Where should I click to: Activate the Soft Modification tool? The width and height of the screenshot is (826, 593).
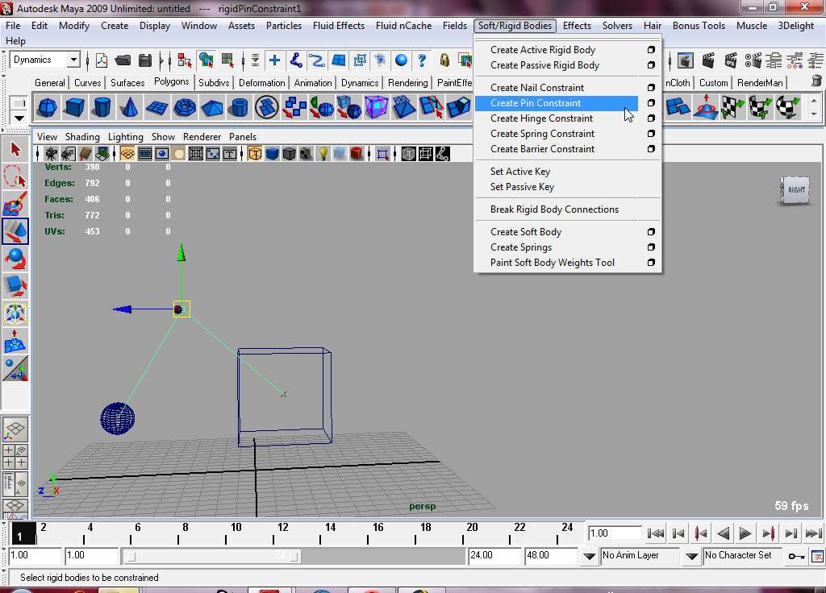[x=15, y=341]
